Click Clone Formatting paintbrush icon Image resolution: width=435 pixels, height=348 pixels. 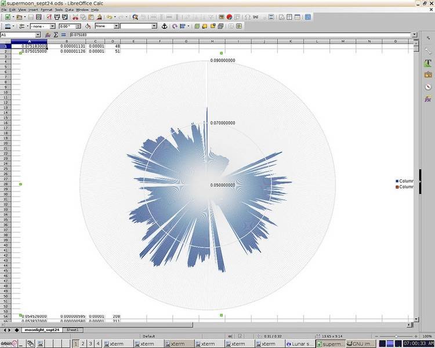point(99,17)
